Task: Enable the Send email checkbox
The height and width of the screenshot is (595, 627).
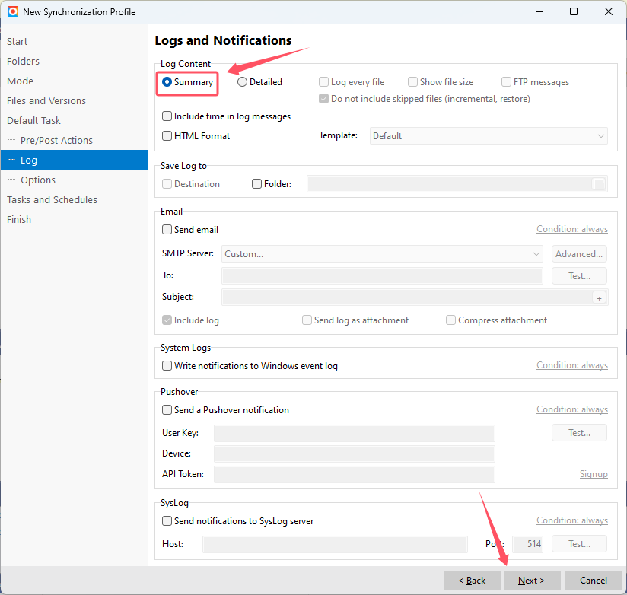Action: (x=167, y=230)
